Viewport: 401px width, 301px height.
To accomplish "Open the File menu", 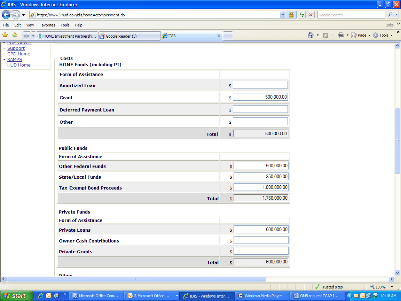I will coord(6,25).
